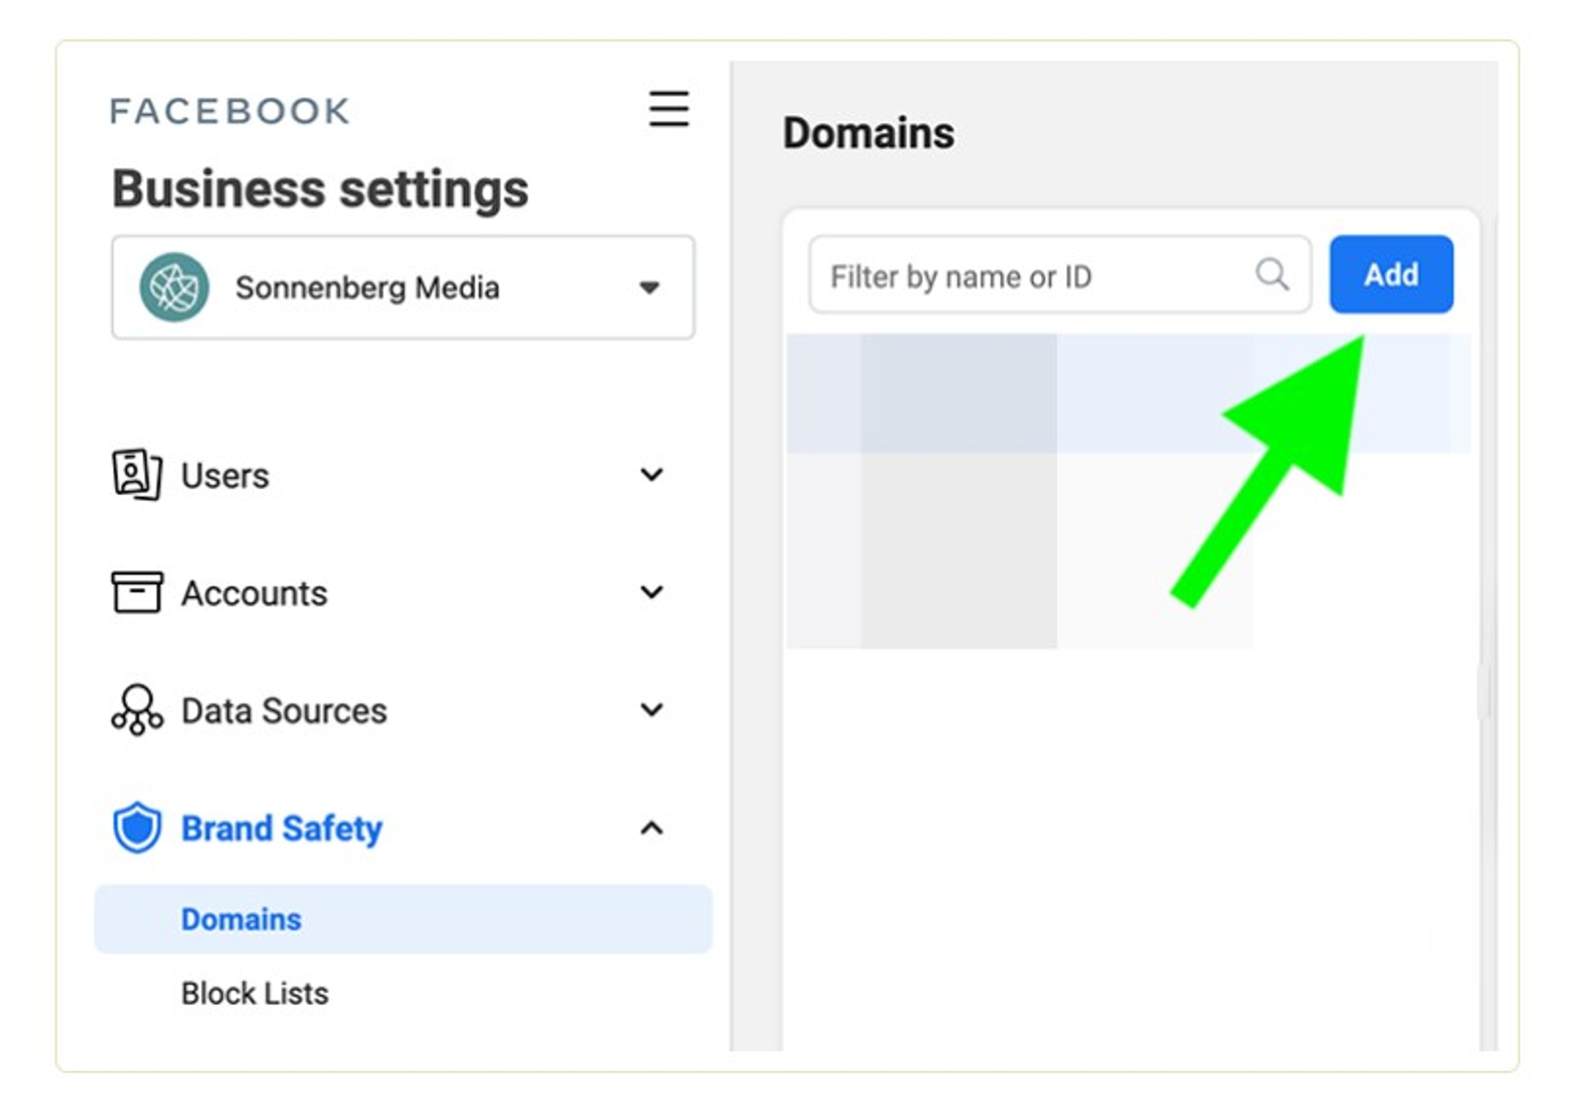Click the search magnifier icon

coord(1271,275)
